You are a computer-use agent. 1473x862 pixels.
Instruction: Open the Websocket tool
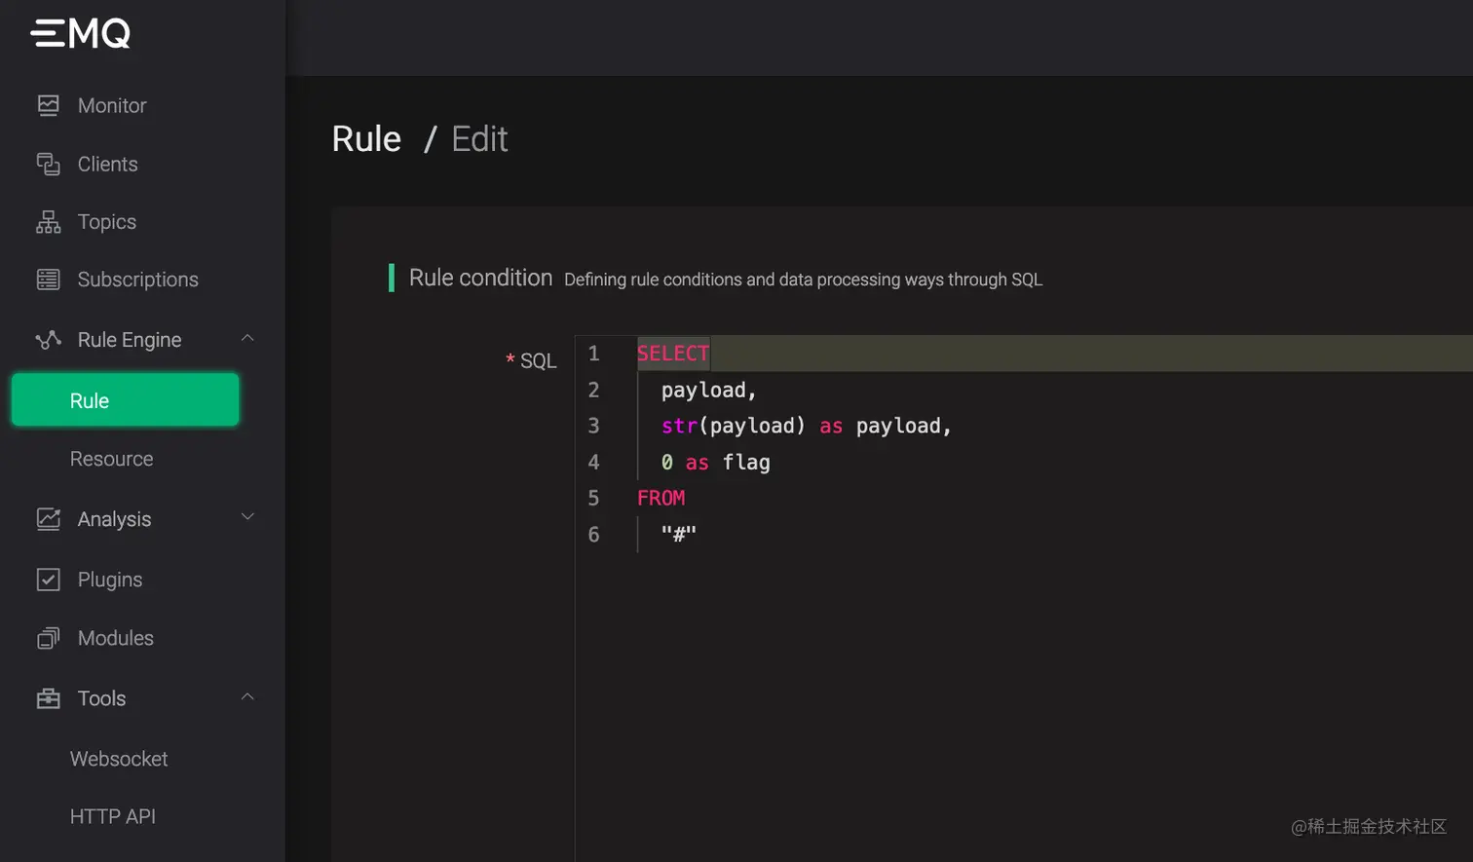click(x=119, y=759)
